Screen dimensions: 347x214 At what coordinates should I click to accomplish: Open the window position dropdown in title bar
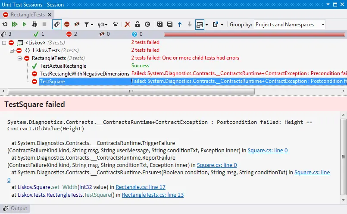(328, 4)
